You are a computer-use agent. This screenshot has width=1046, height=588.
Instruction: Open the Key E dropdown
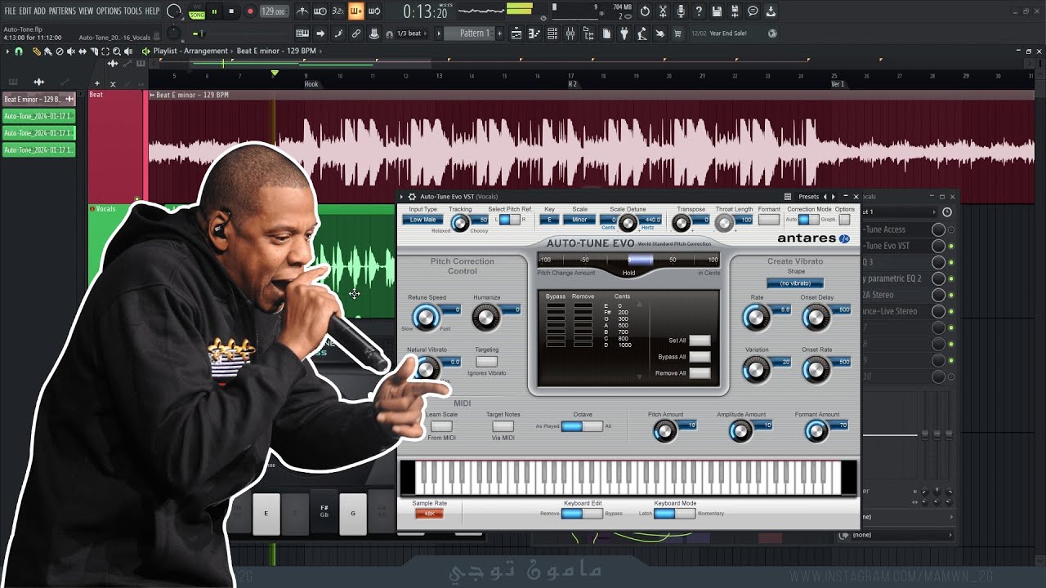tap(549, 220)
